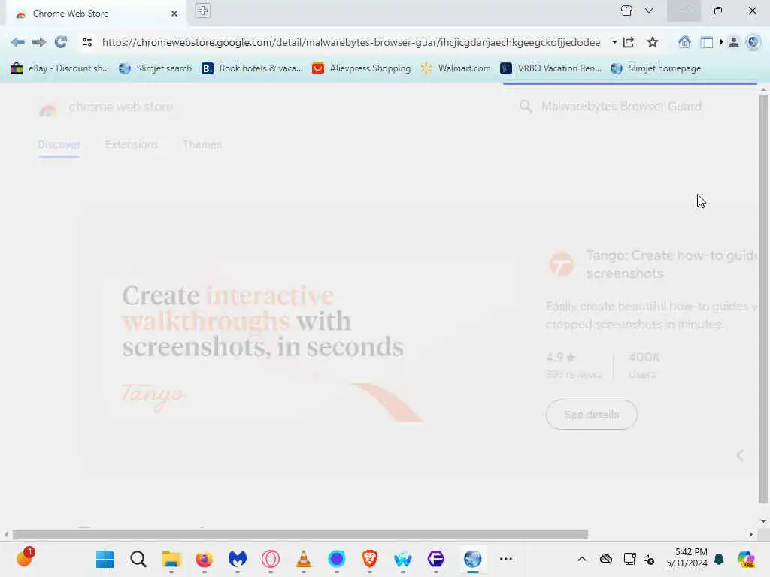Open the Book hotels & vaca bookmark
The image size is (770, 577).
[253, 68]
